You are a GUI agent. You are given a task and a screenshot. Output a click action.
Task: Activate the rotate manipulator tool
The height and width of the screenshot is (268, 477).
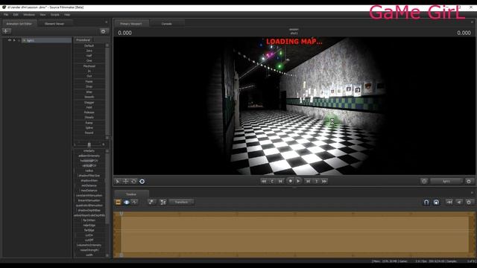click(x=133, y=182)
